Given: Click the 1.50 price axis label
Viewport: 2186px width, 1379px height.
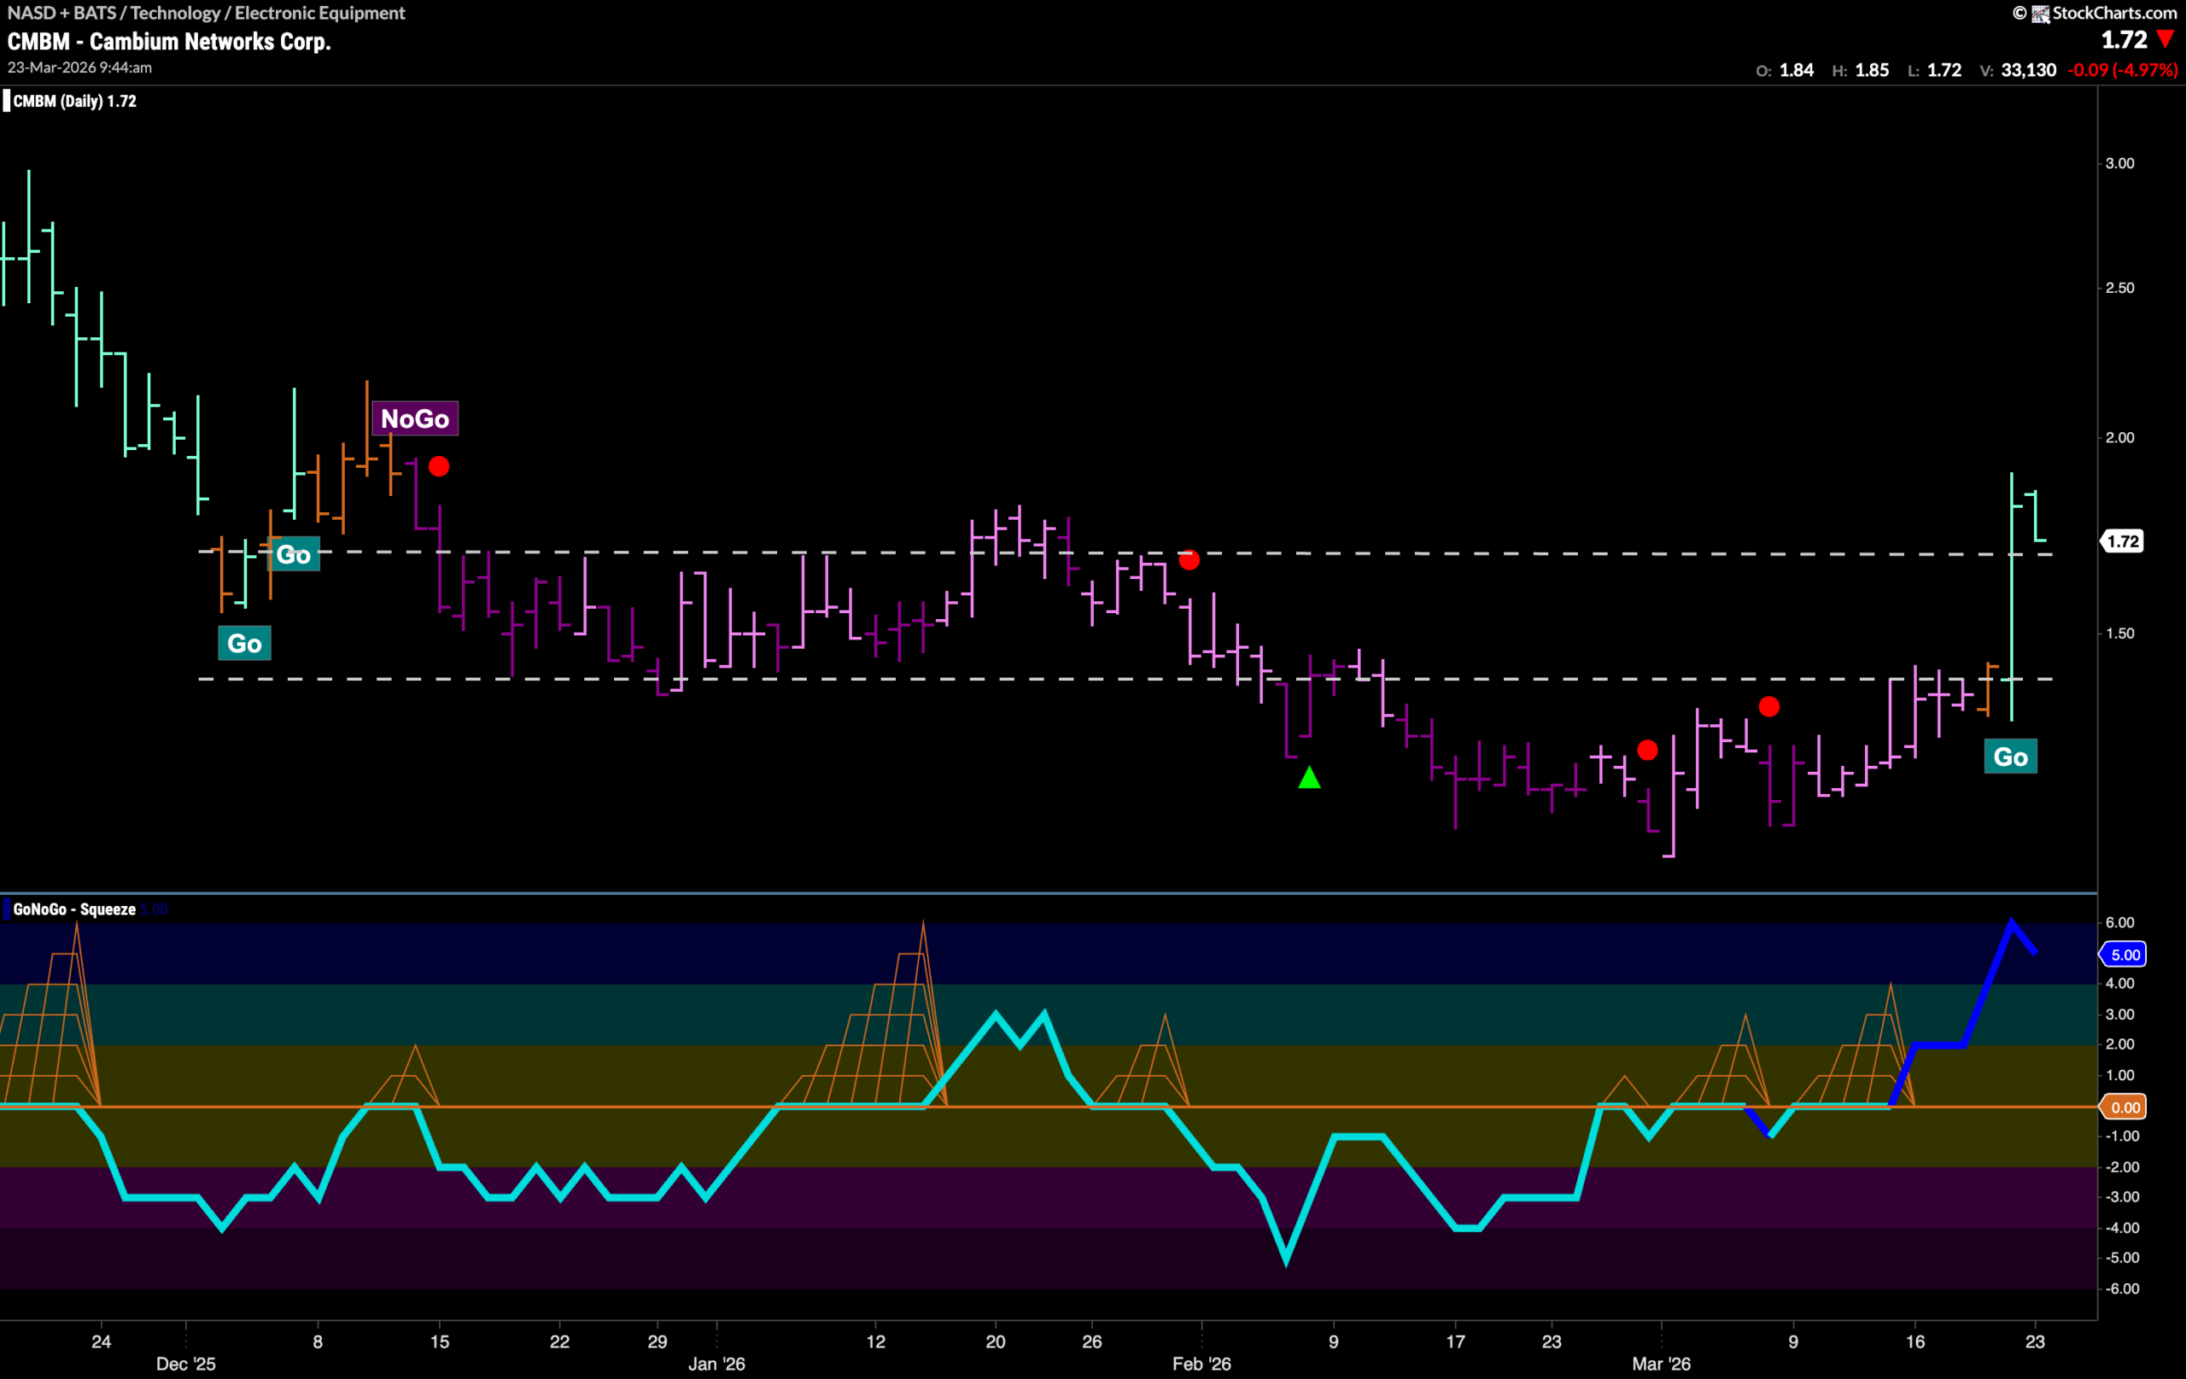Looking at the screenshot, I should pyautogui.click(x=2120, y=634).
